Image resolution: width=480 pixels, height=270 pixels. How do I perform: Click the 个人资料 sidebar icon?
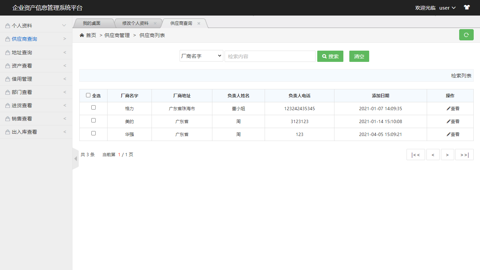tap(7, 25)
